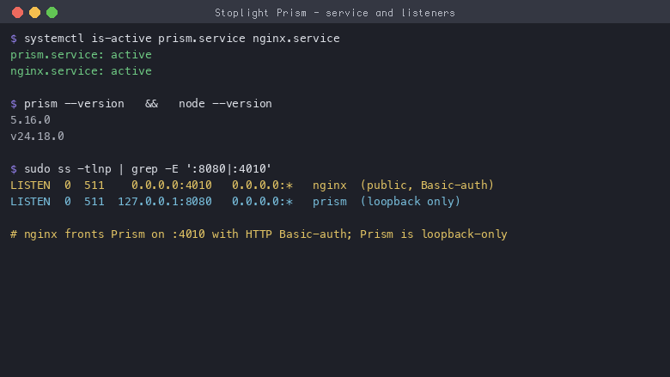This screenshot has width=670, height=377.
Task: Select the 'systemctl is-active prism.service nginx.service' command
Action: 182,39
